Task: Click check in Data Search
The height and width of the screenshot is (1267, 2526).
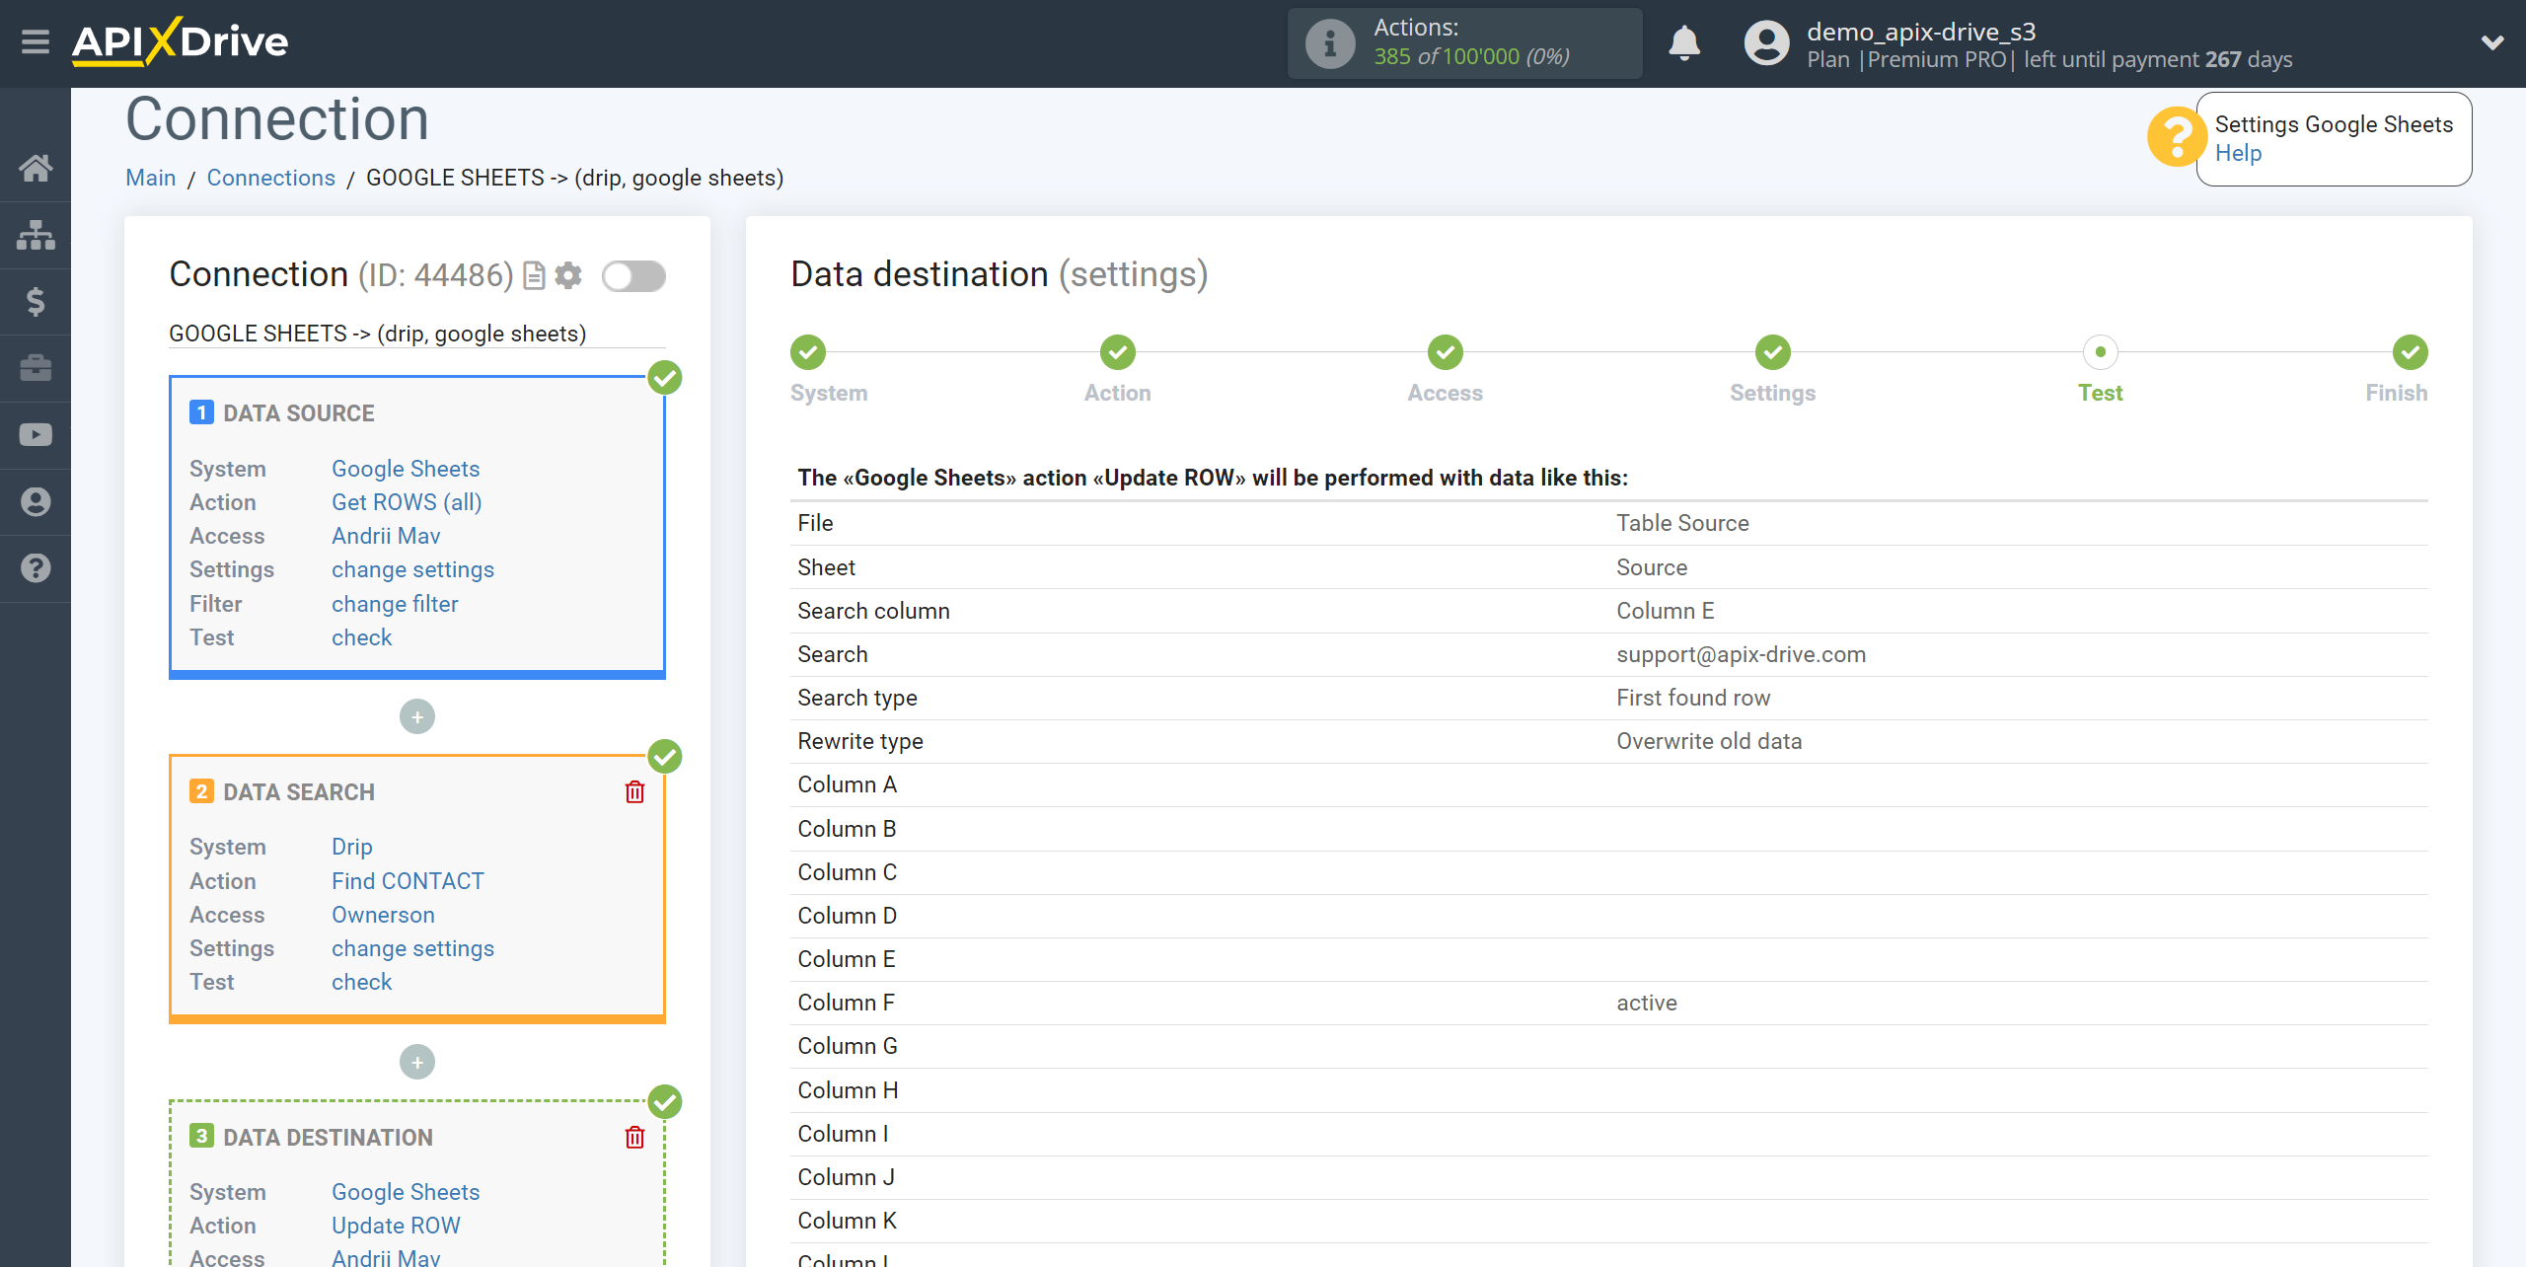Action: click(361, 982)
